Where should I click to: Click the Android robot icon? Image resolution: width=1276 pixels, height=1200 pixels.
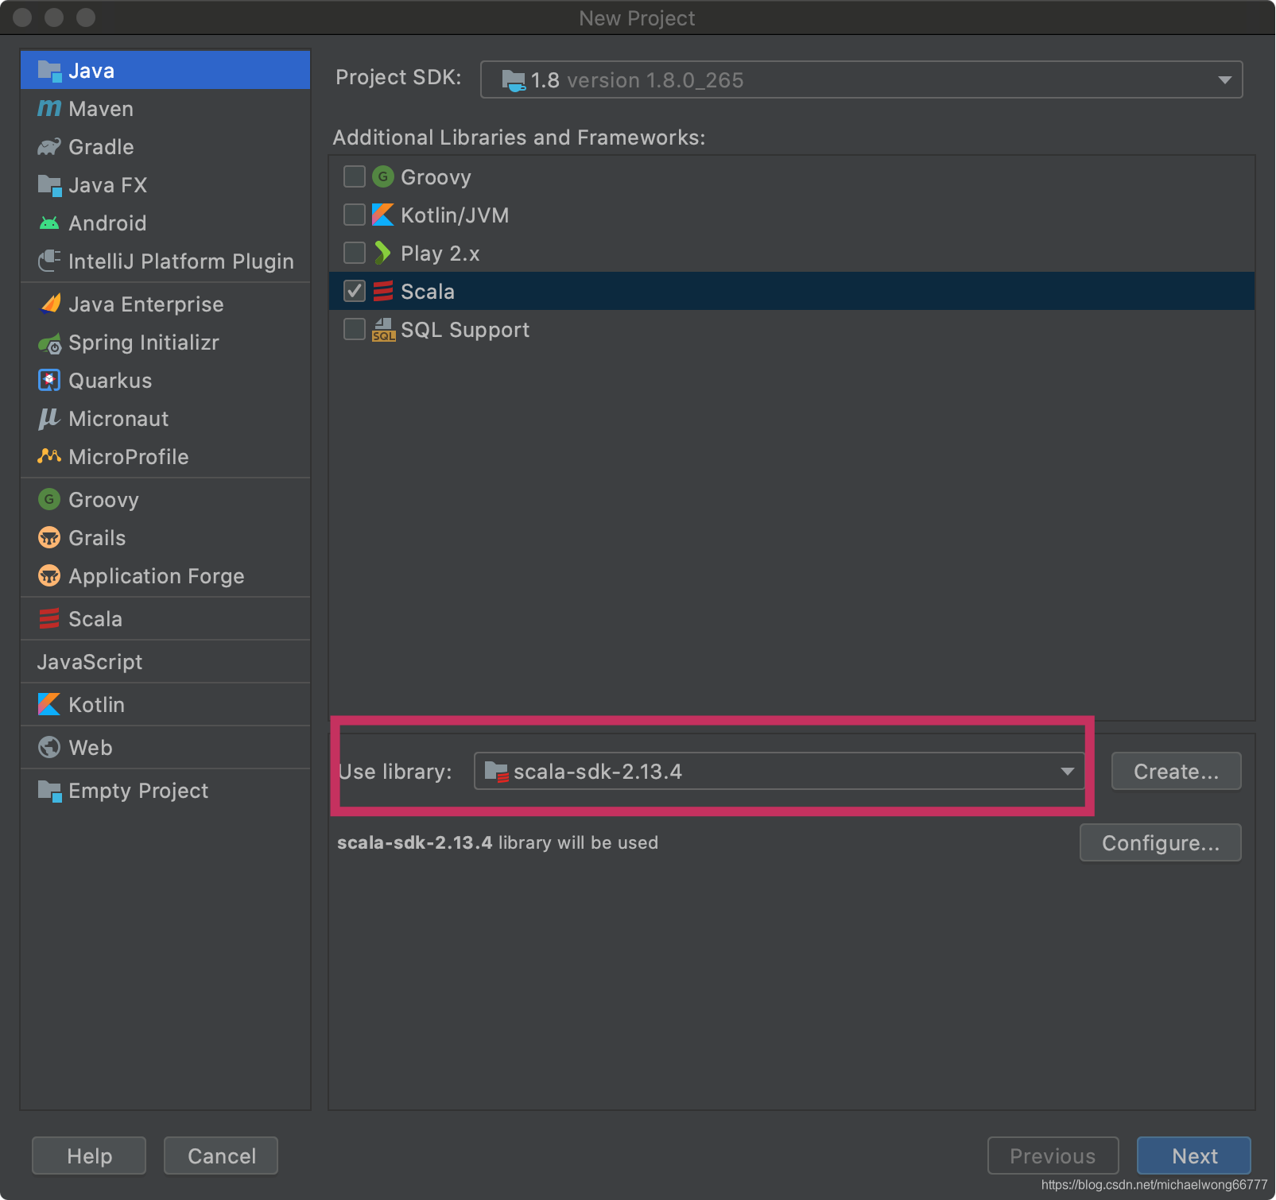coord(49,223)
